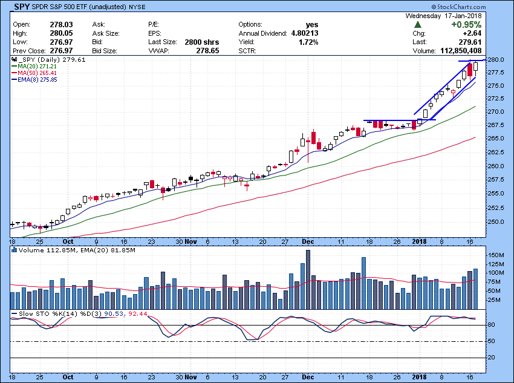Click the 'Bid:' label
This screenshot has height=383, width=514.
97,42
